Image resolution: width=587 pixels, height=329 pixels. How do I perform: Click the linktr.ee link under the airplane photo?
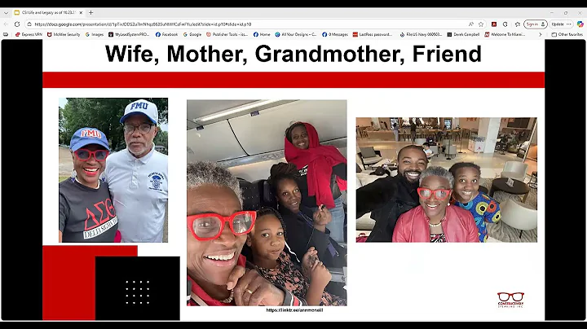tap(294, 310)
